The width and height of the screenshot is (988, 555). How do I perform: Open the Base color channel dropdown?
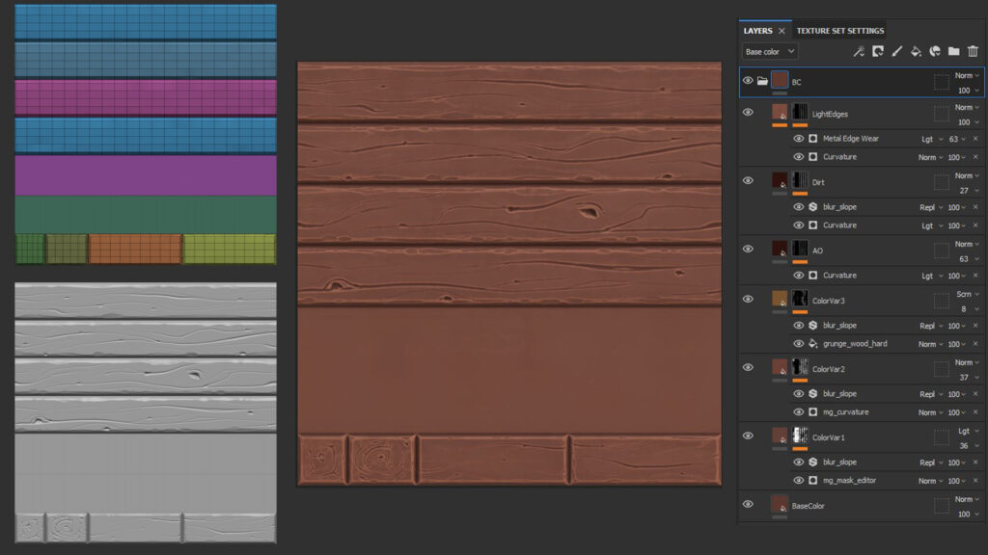click(x=769, y=52)
